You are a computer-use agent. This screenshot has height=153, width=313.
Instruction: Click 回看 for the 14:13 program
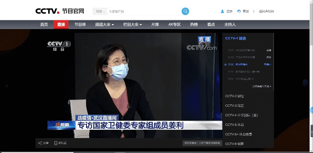(269, 57)
